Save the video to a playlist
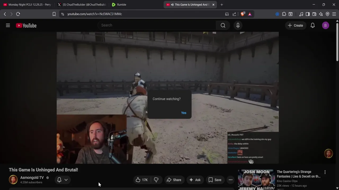 [x=215, y=180]
